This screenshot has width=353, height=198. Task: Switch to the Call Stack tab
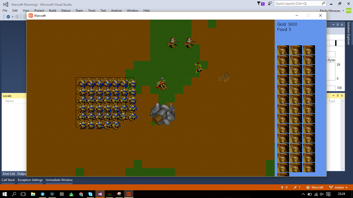(8, 180)
